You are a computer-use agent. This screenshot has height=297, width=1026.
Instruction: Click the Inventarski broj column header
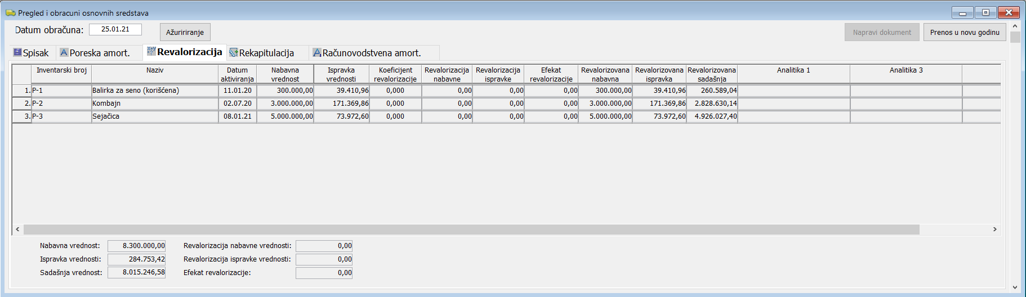pos(61,74)
